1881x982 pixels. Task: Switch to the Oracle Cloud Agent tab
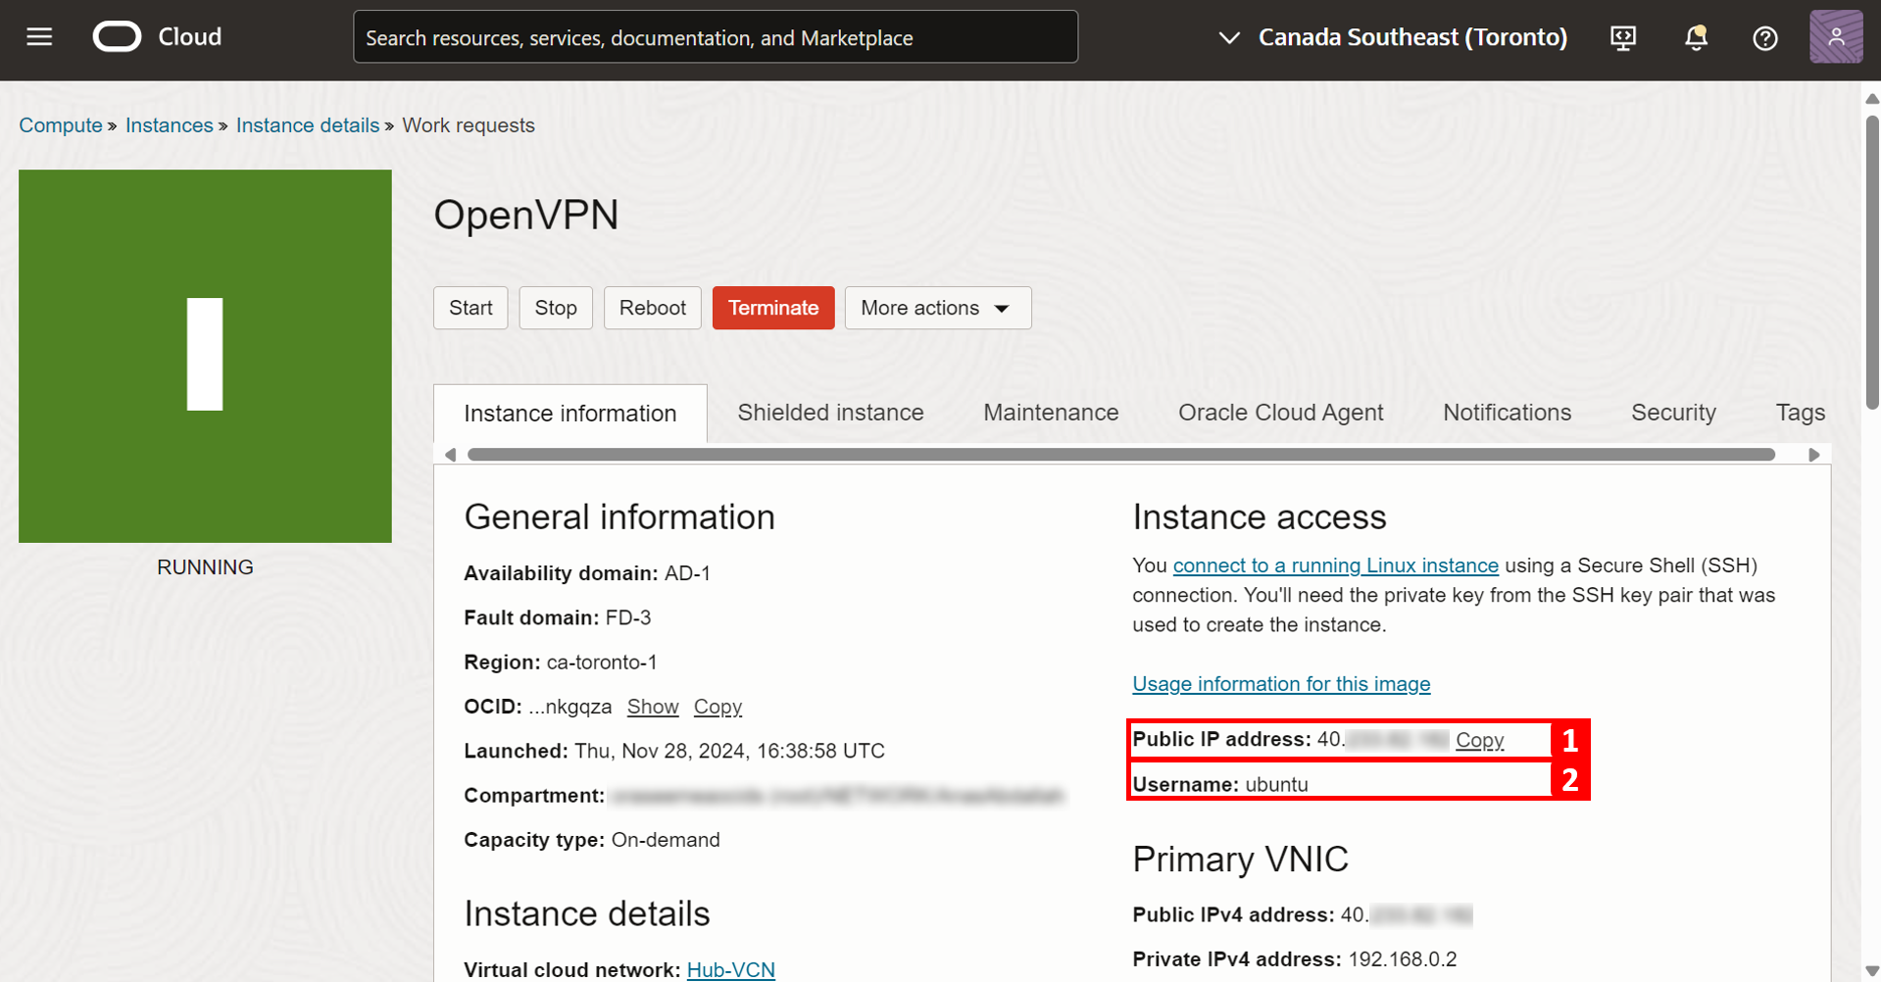pyautogui.click(x=1281, y=413)
